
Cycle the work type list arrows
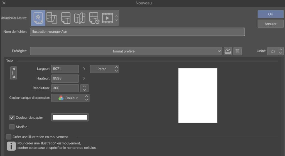coord(117,18)
